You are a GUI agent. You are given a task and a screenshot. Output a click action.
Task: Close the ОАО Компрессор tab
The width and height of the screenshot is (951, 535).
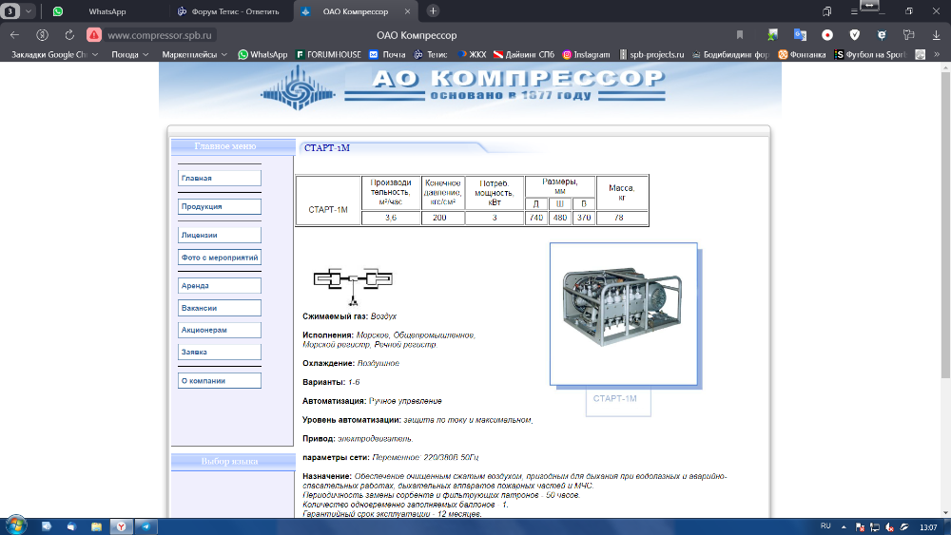click(408, 11)
